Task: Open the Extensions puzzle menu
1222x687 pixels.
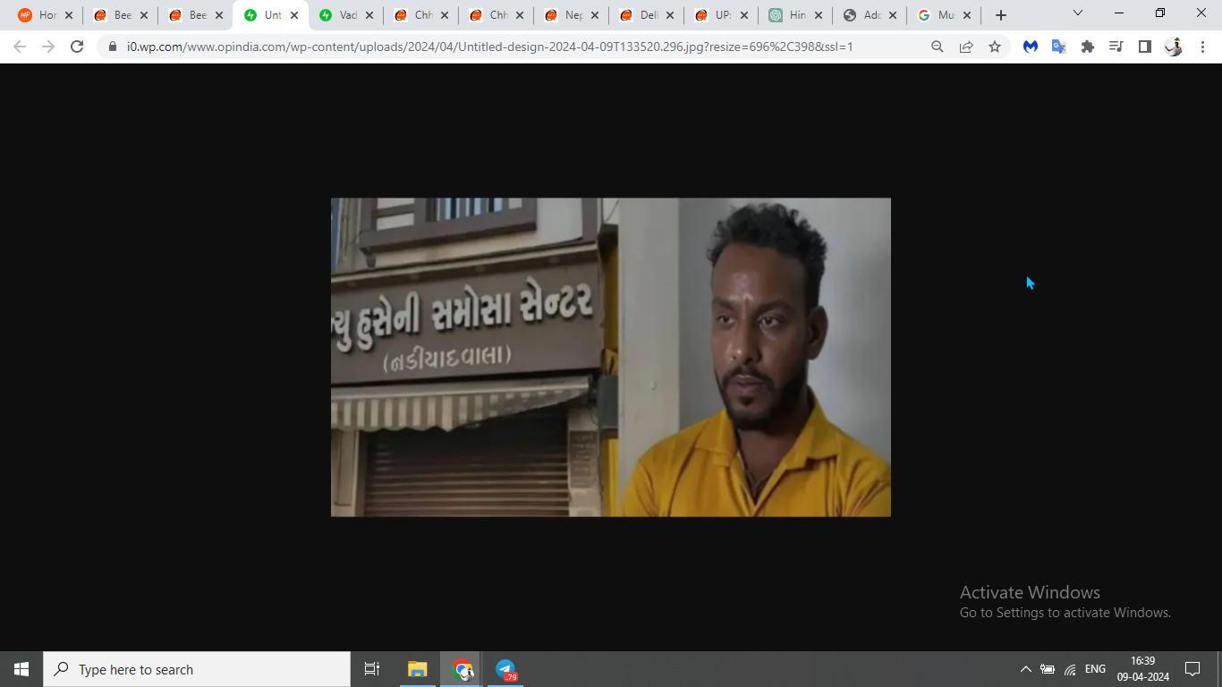Action: tap(1088, 47)
